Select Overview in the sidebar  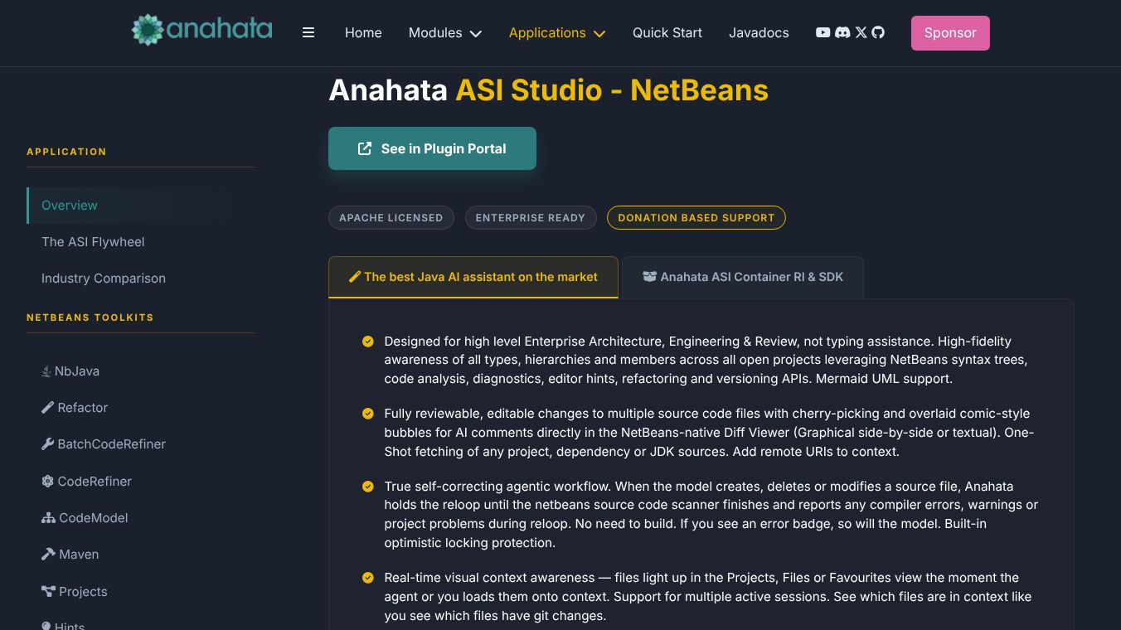point(141,206)
